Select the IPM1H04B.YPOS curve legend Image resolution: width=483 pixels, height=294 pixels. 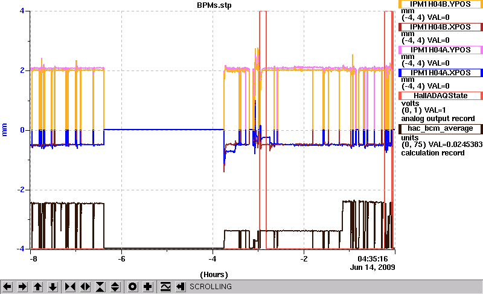440,4
